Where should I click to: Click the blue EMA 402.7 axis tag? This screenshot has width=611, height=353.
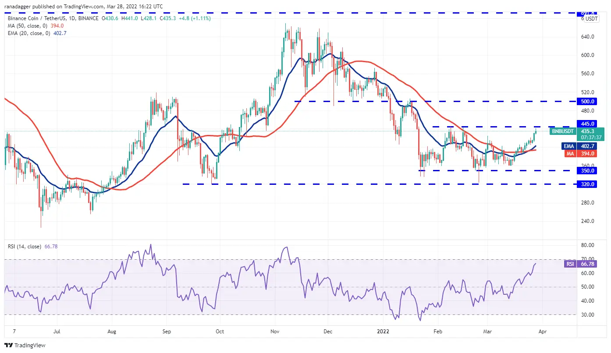(588, 146)
